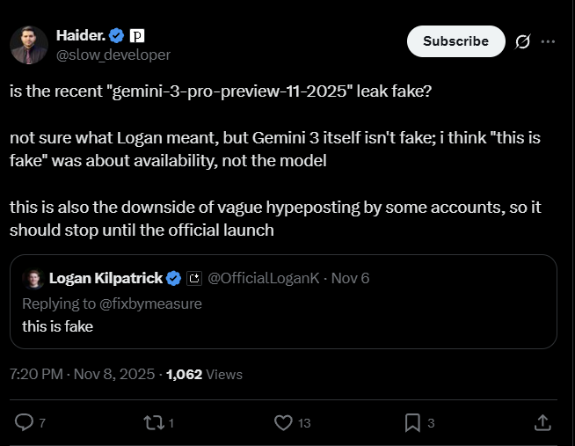Subscribe to Haider
Viewport: 575px width, 446px height.
[x=455, y=41]
